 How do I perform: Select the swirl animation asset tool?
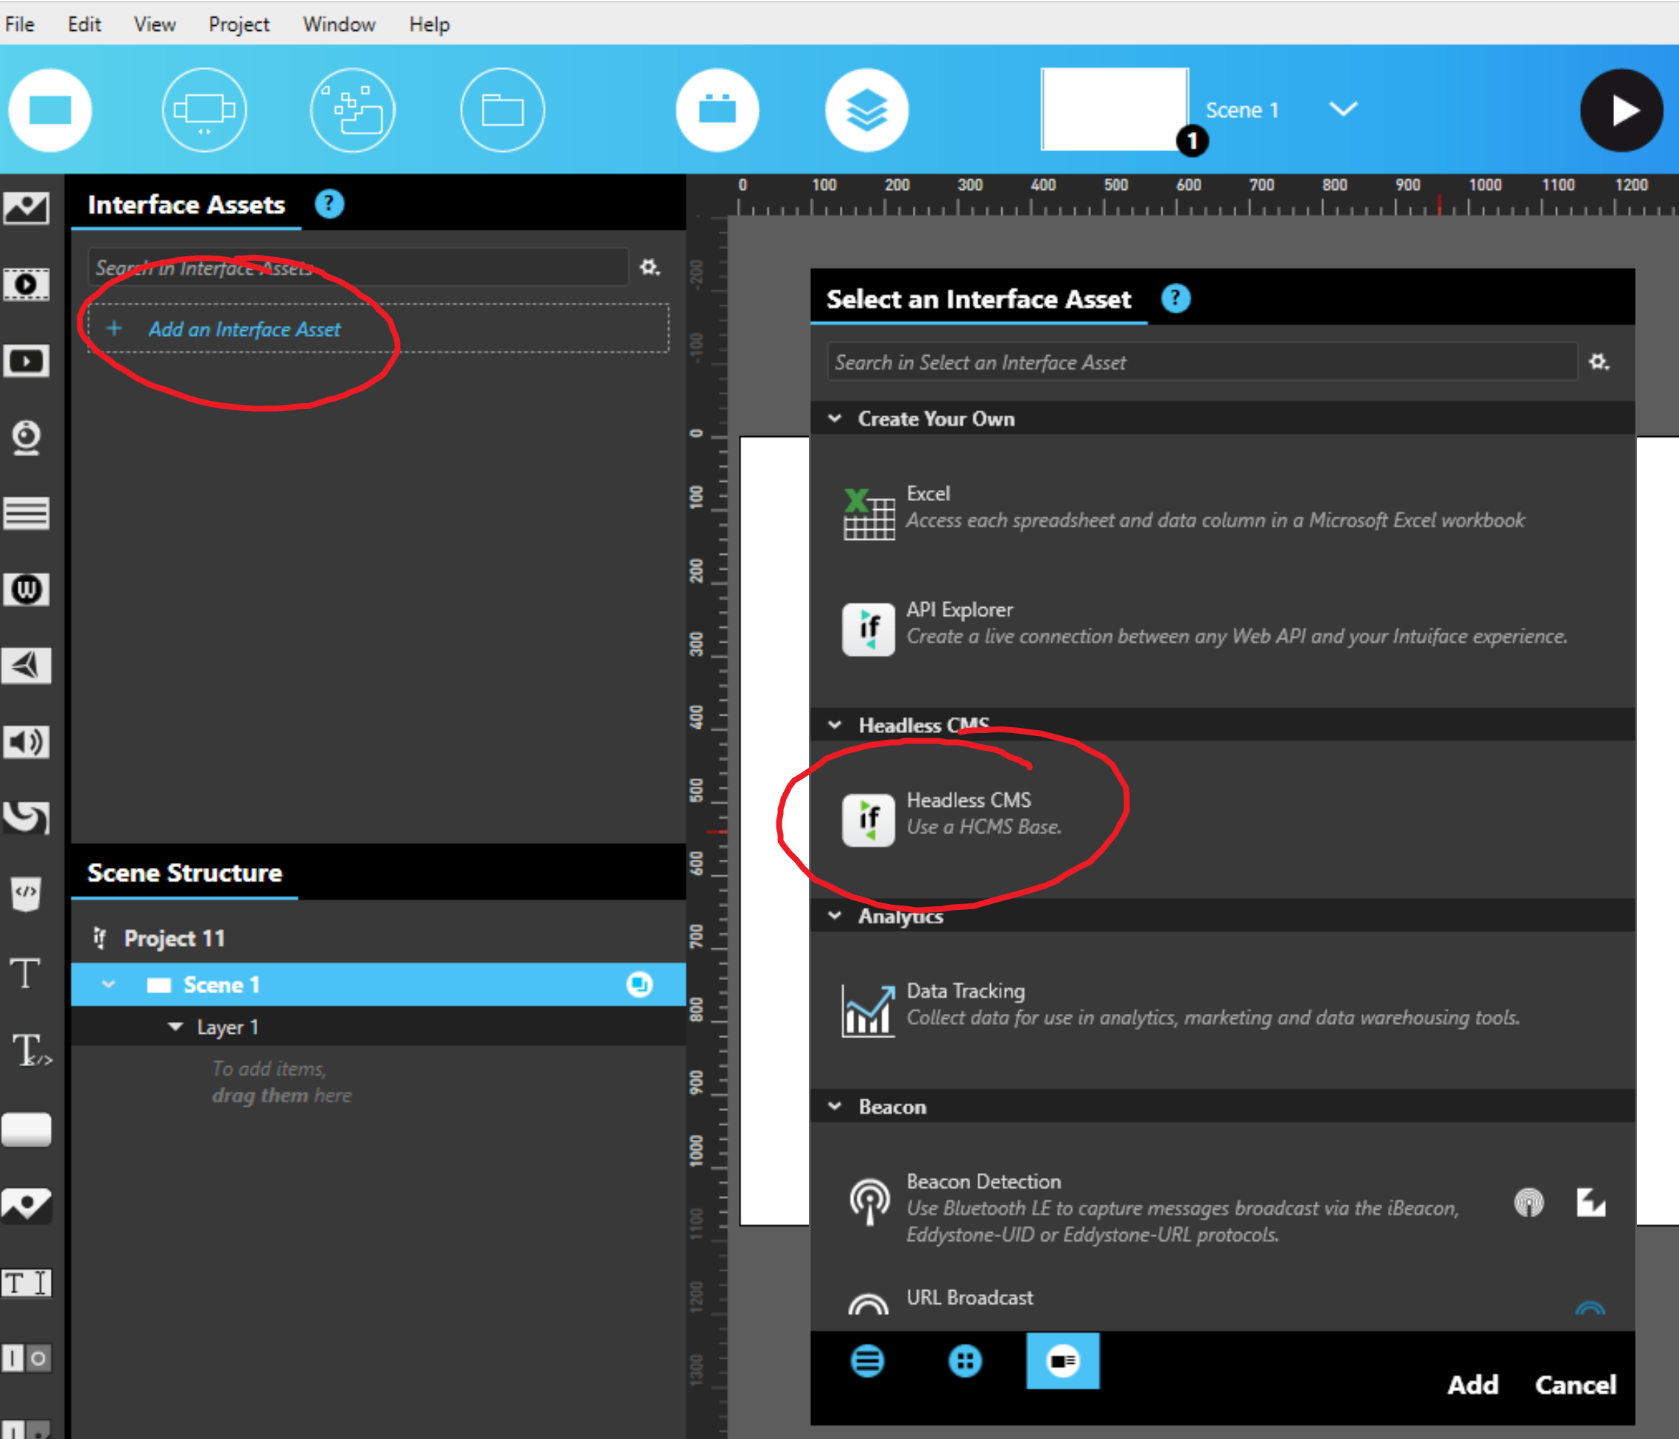click(26, 818)
